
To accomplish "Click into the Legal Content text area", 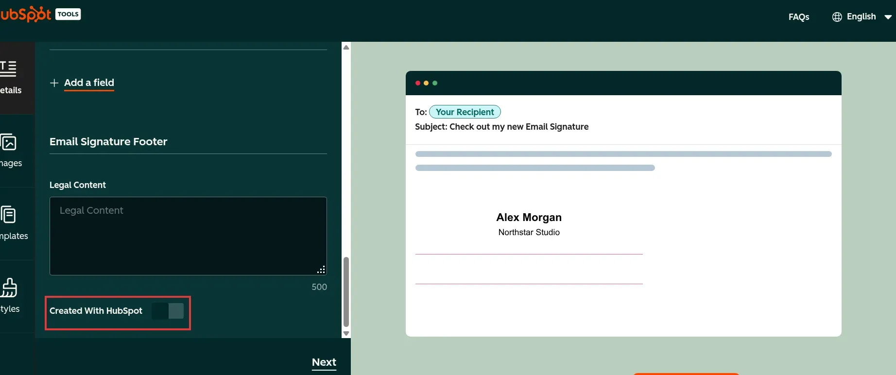I will [188, 236].
